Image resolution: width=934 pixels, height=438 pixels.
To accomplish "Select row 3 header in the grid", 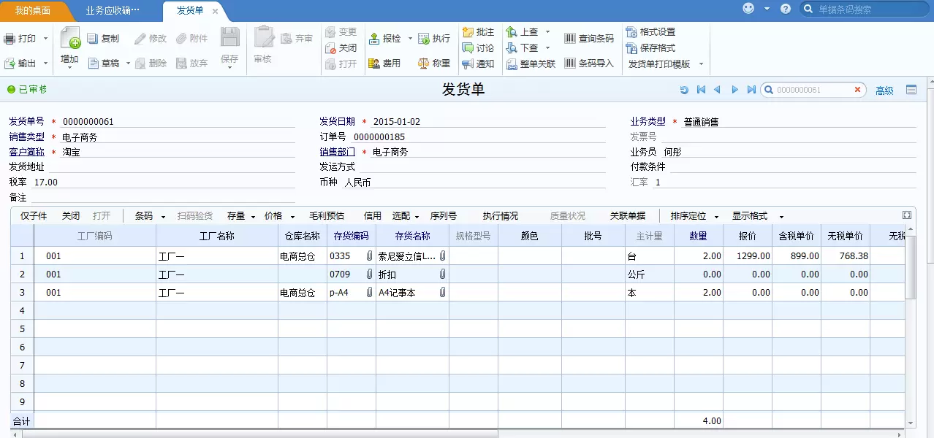I will 22,292.
